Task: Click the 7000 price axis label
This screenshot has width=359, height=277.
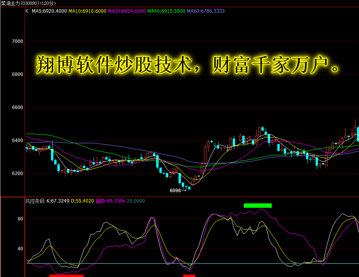Action: [18, 41]
